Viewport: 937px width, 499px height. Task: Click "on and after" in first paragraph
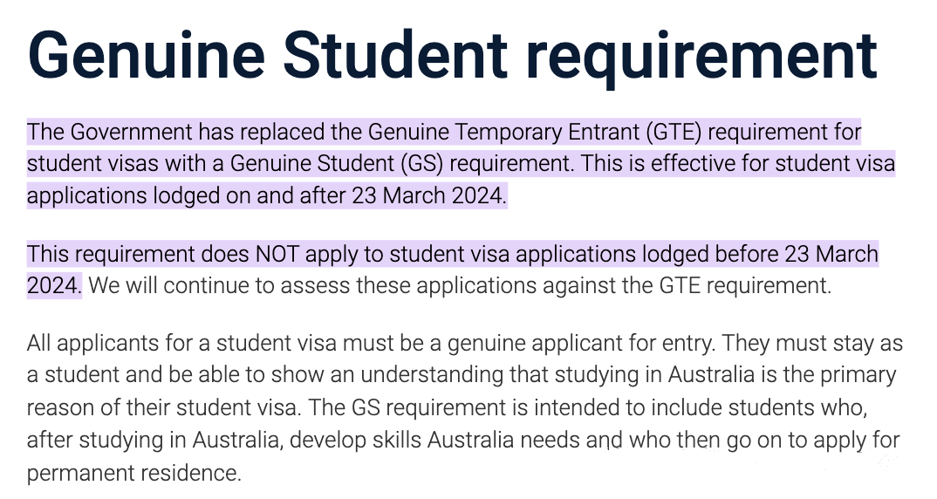[x=289, y=195]
